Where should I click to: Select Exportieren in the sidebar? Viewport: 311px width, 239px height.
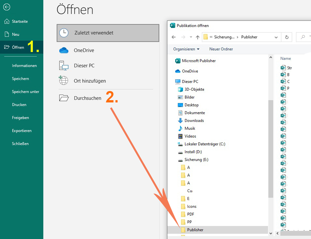click(x=21, y=131)
